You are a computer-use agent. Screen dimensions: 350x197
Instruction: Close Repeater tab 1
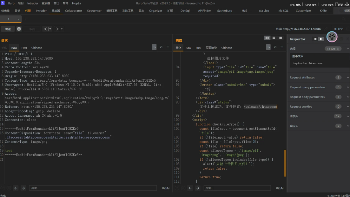pos(18,19)
